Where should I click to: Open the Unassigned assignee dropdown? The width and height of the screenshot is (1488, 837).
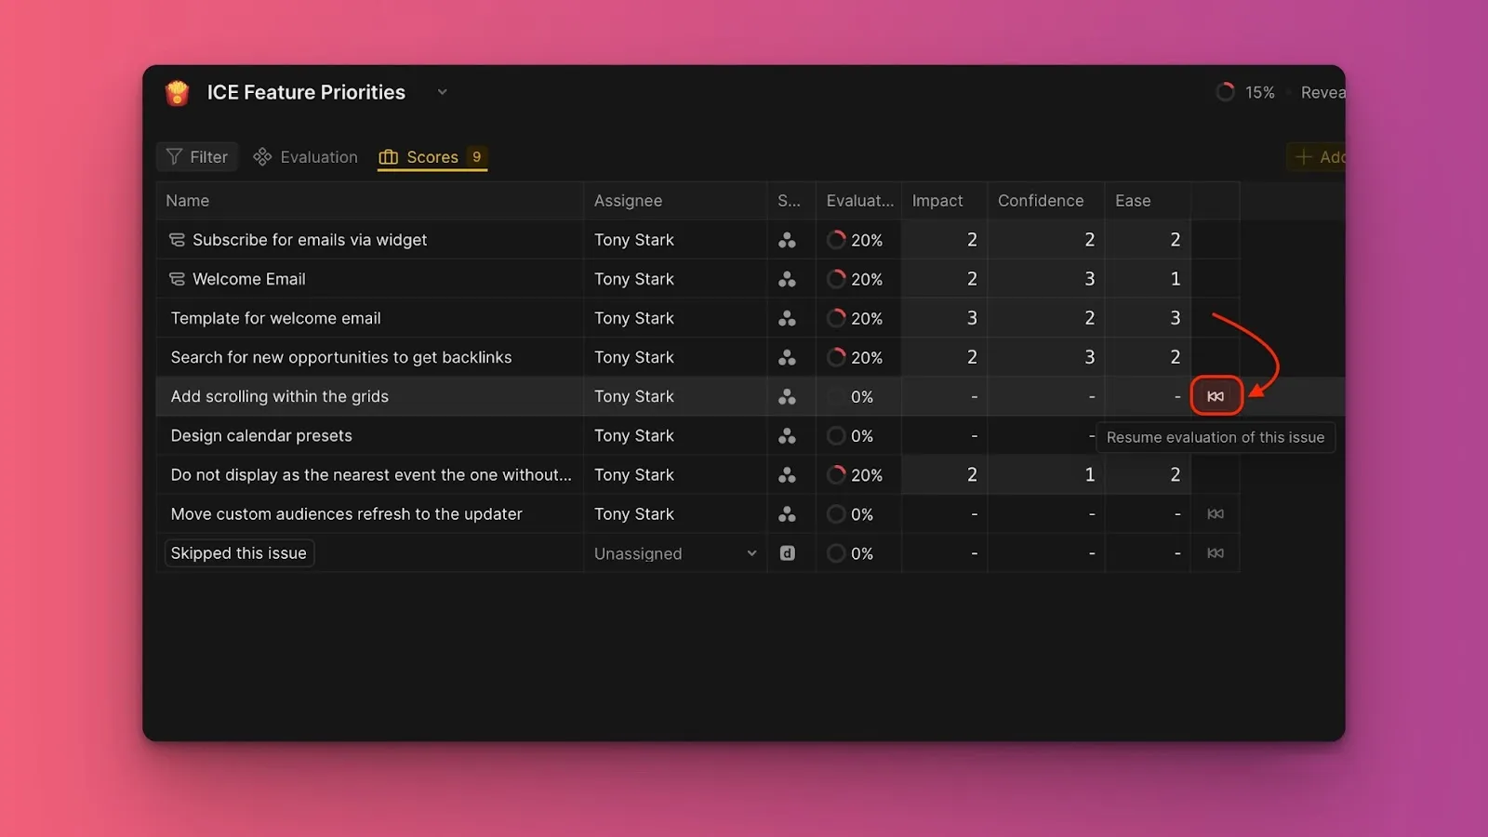coord(751,553)
